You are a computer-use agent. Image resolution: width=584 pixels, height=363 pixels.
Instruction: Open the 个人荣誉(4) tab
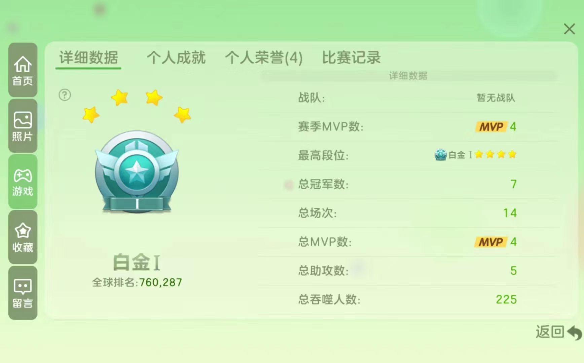pos(264,57)
